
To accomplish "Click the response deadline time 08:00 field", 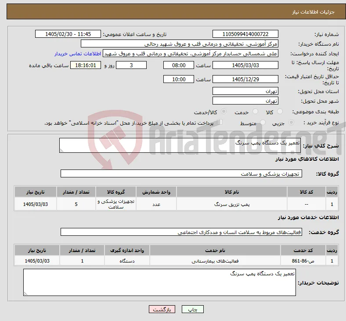I will coord(179,65).
